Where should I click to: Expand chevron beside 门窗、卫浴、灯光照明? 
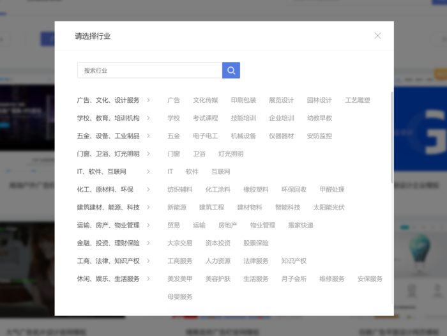pos(148,154)
